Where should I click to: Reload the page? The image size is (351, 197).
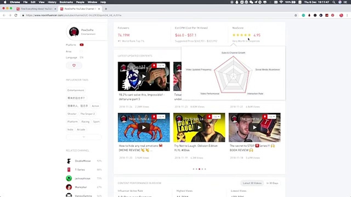(16, 15)
